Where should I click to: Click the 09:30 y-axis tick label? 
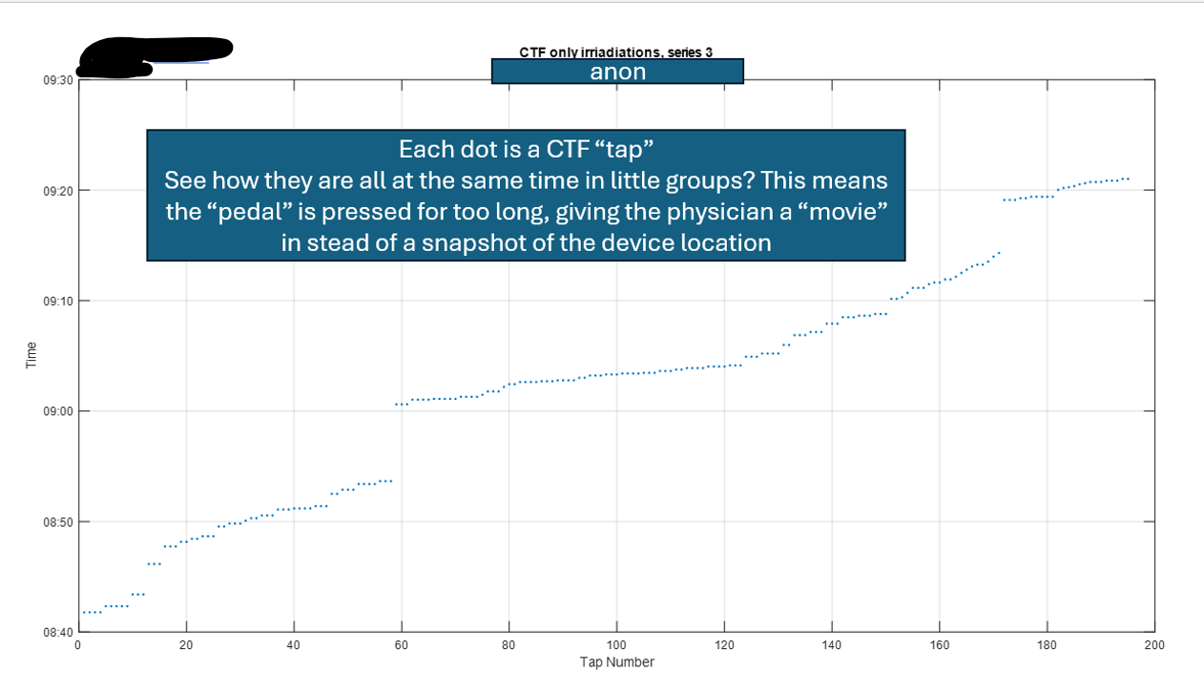[59, 80]
